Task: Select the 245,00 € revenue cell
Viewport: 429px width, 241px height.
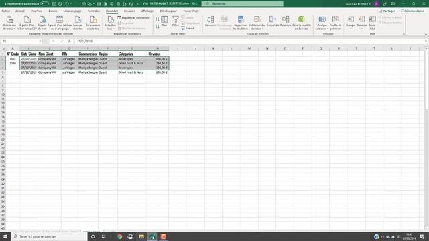Action: click(158, 72)
